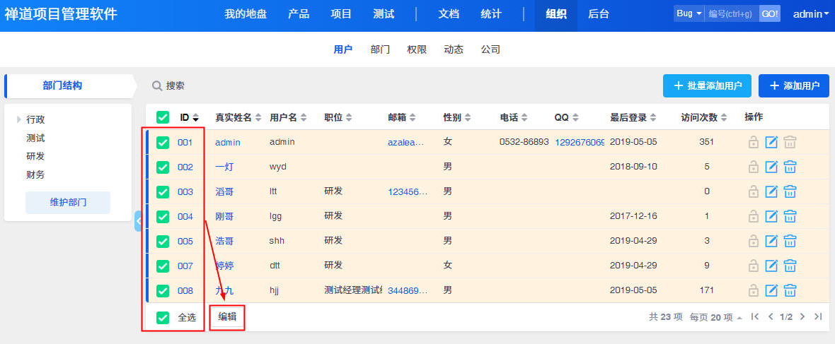The width and height of the screenshot is (835, 344).
Task: Go to the next page arrow
Action: tap(802, 317)
